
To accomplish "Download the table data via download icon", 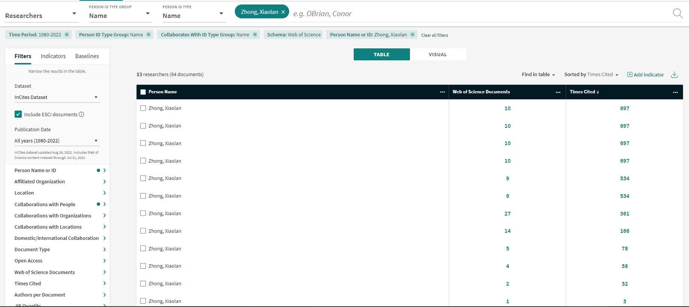I will [674, 75].
